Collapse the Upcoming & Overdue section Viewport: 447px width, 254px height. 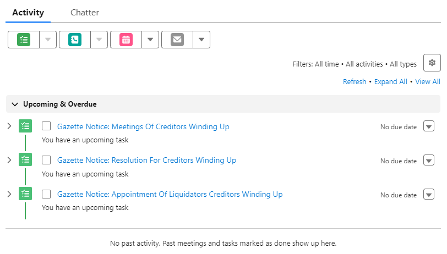[x=15, y=104]
